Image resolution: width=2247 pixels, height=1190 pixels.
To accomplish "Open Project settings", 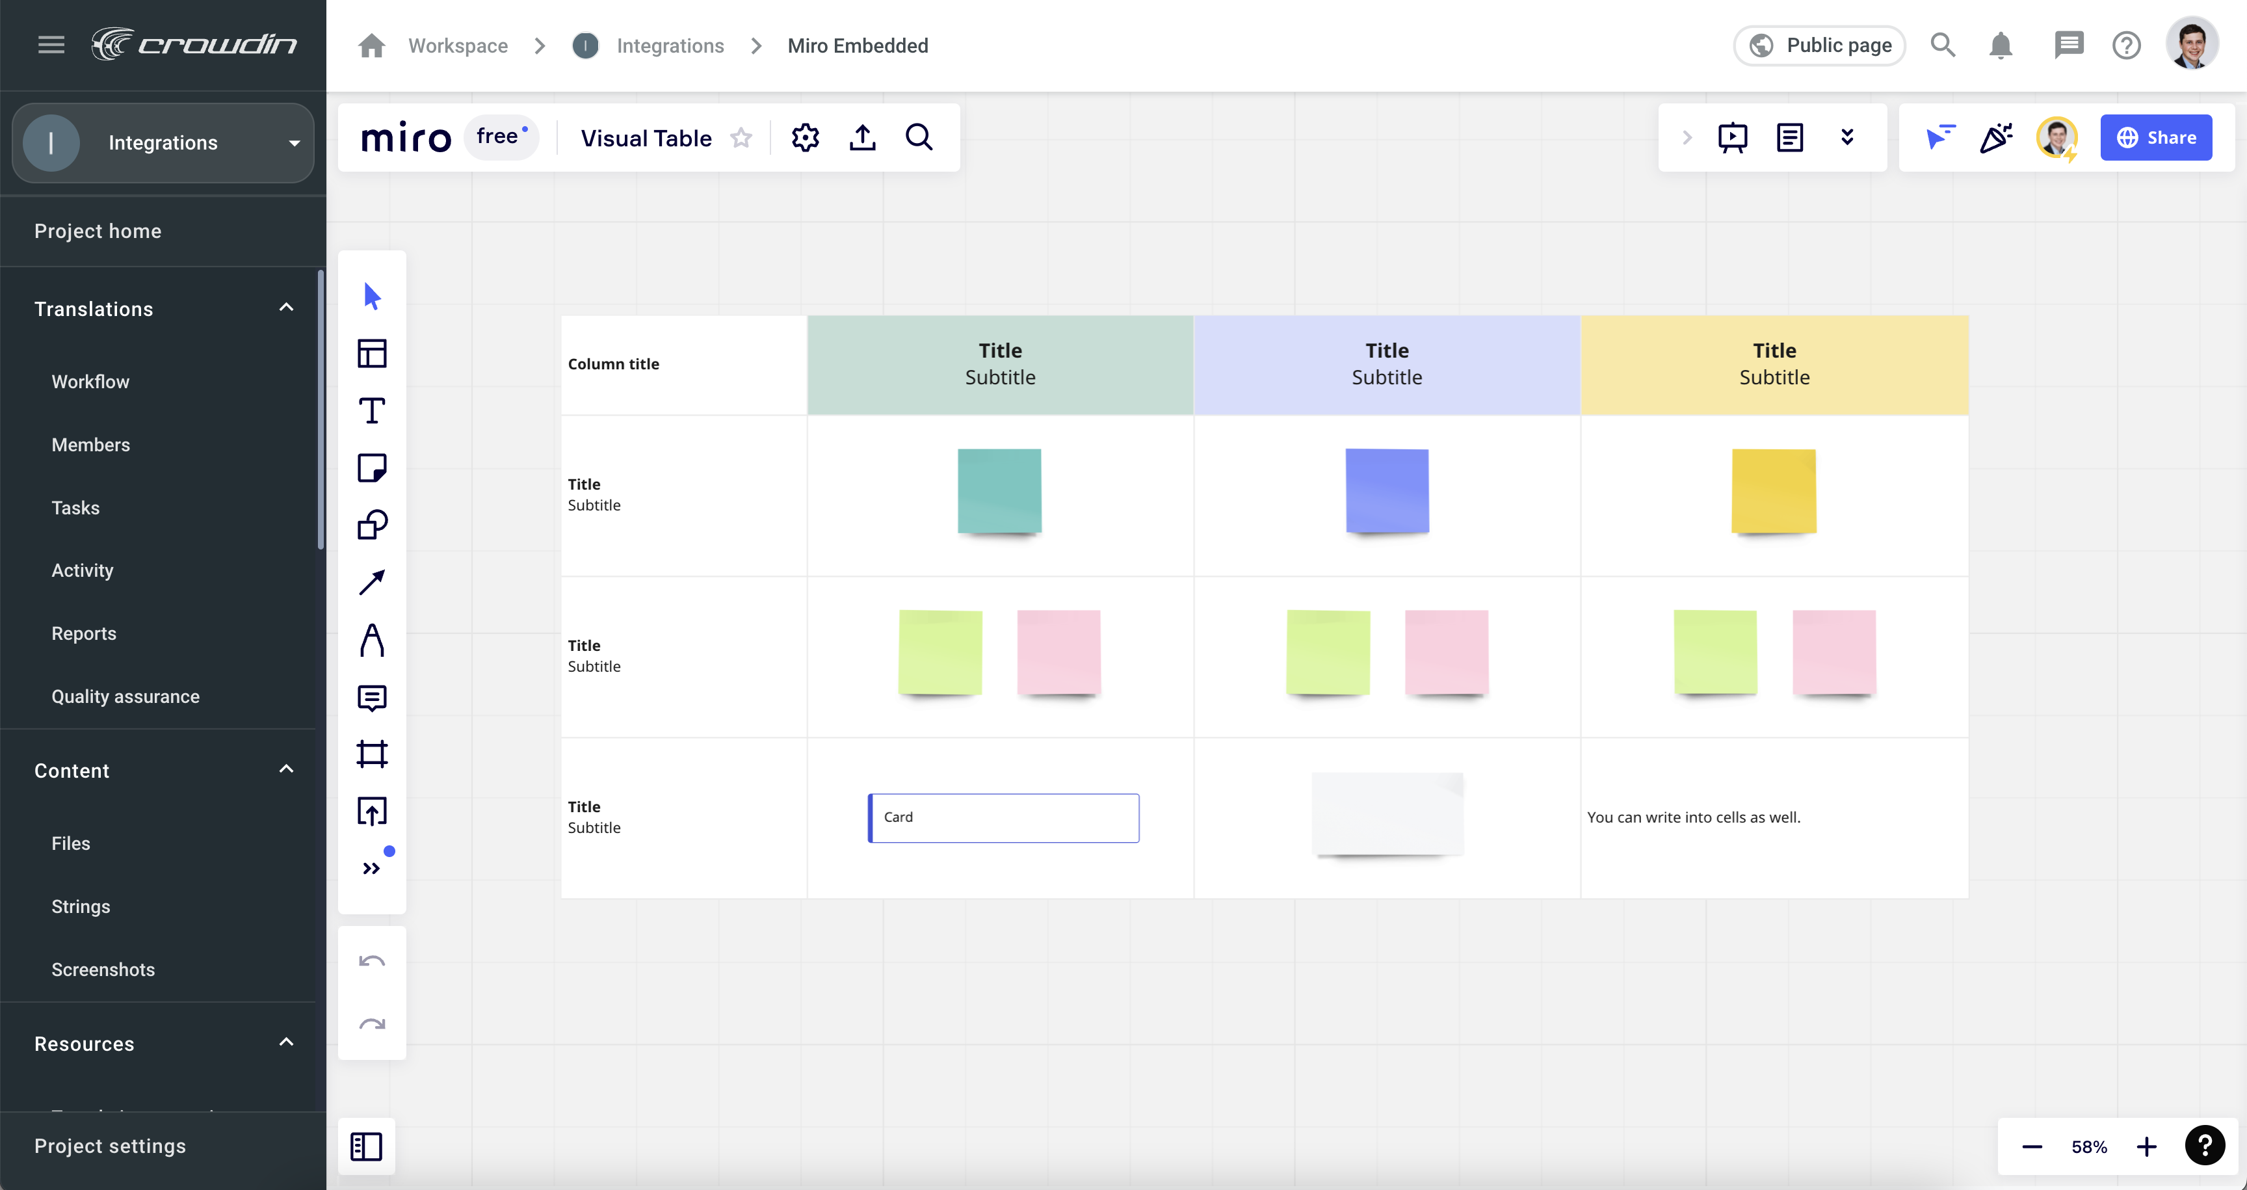I will click(x=163, y=1146).
